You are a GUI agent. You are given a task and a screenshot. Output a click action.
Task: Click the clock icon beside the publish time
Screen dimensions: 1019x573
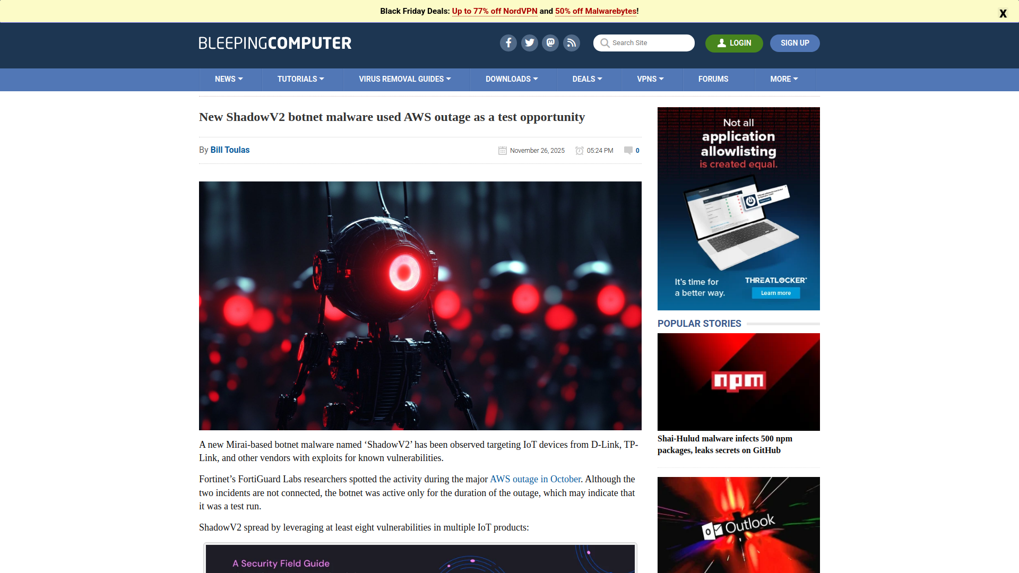pos(580,151)
